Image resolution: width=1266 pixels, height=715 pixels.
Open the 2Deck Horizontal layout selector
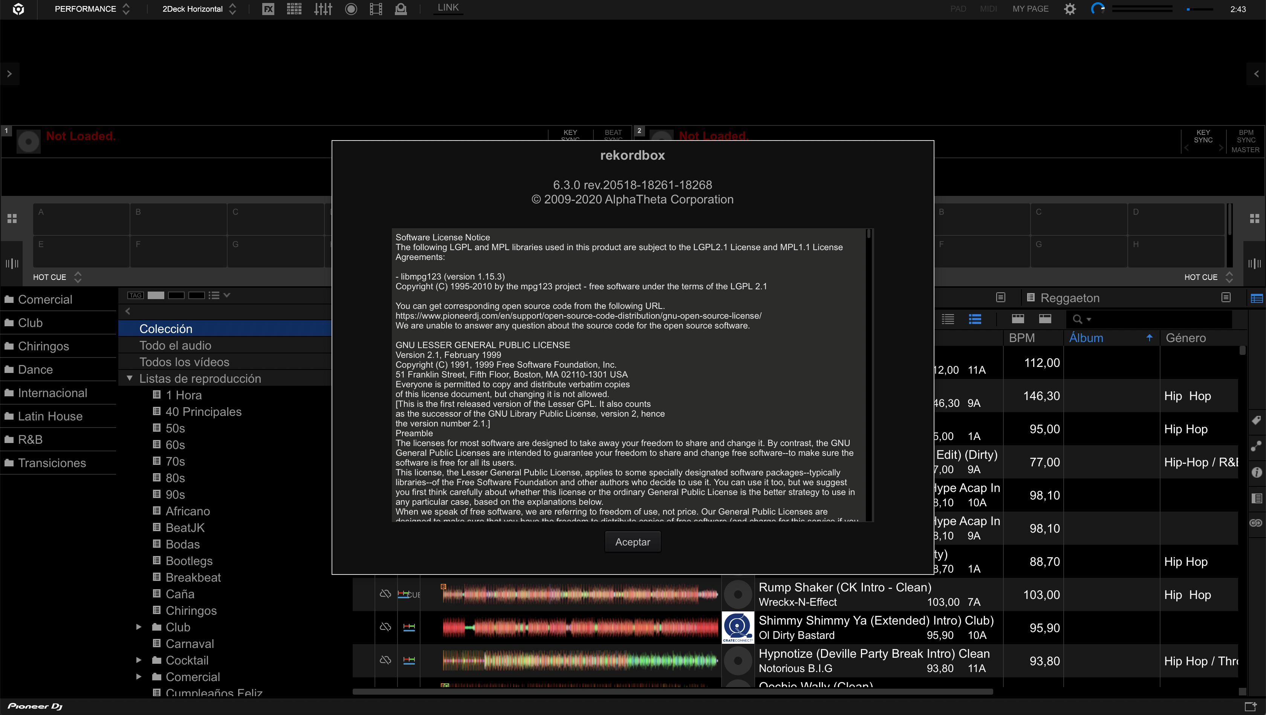point(199,9)
